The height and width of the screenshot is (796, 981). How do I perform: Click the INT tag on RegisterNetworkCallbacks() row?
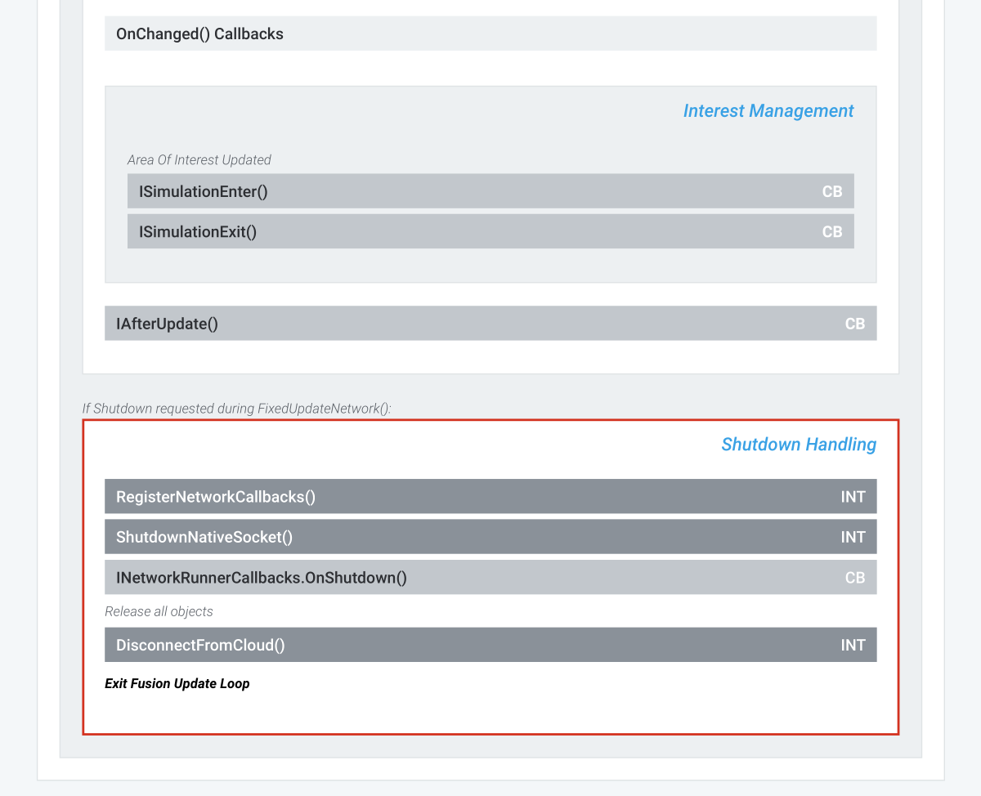853,497
